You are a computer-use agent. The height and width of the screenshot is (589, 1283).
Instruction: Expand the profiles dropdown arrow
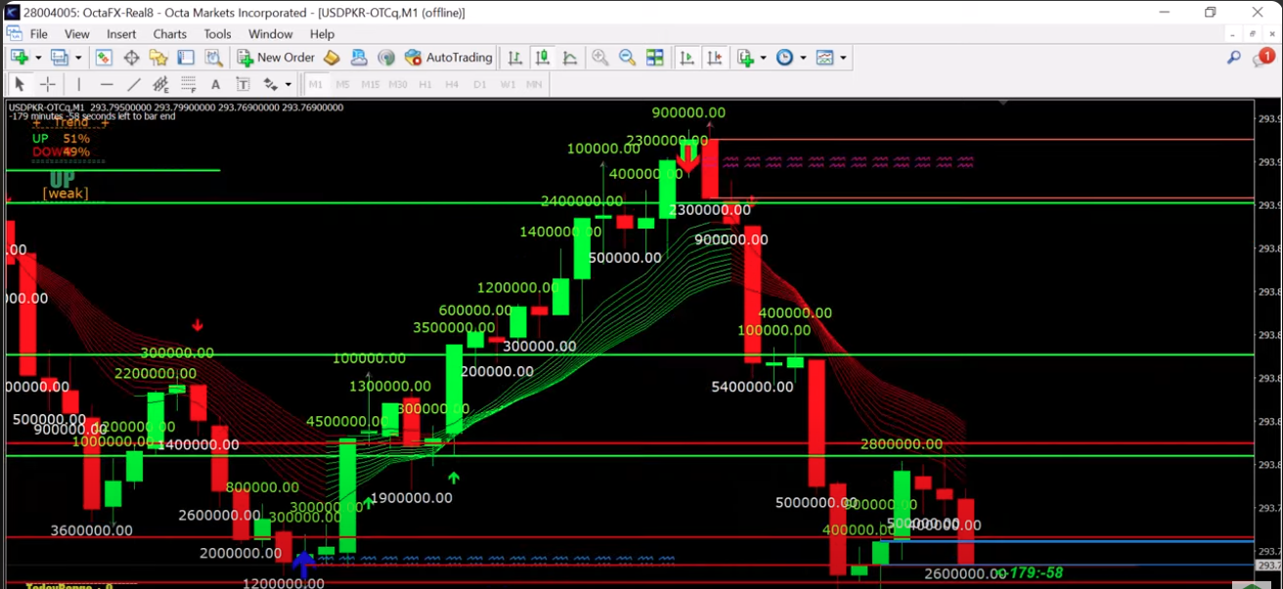[x=77, y=58]
